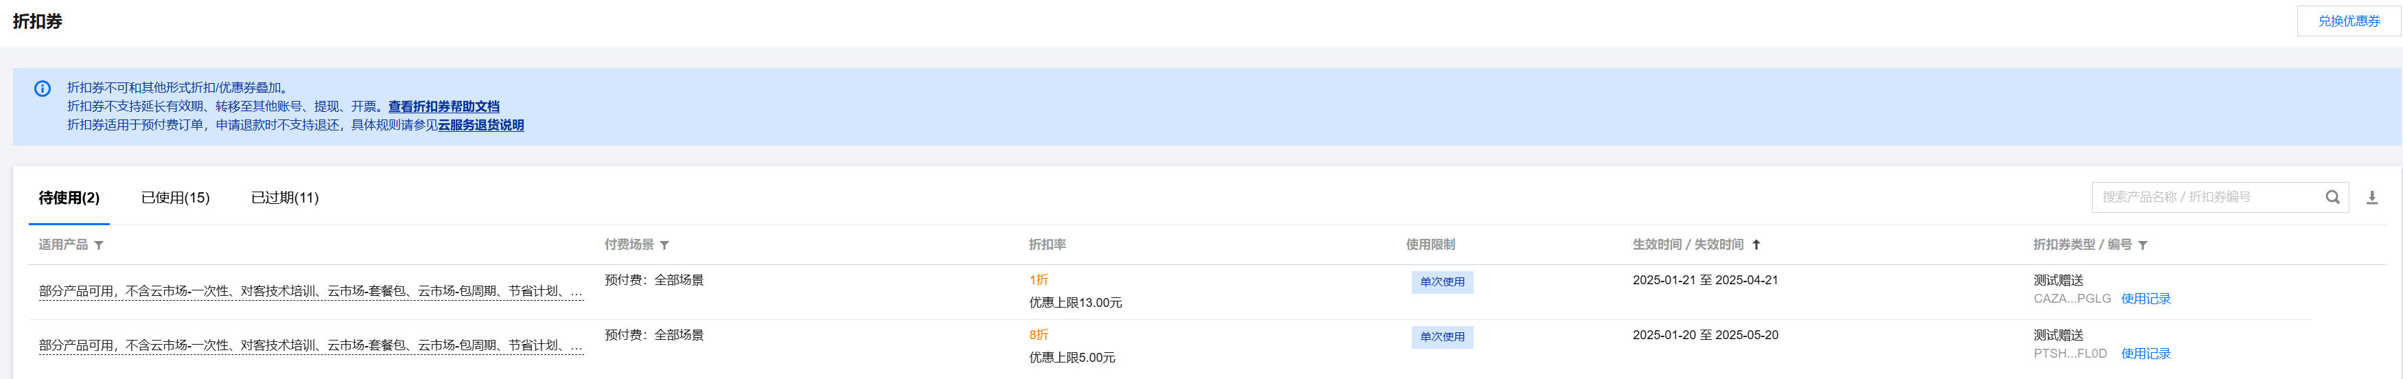The height and width of the screenshot is (379, 2403).
Task: Expand applicable products text of 1折 coupon
Action: click(x=311, y=291)
